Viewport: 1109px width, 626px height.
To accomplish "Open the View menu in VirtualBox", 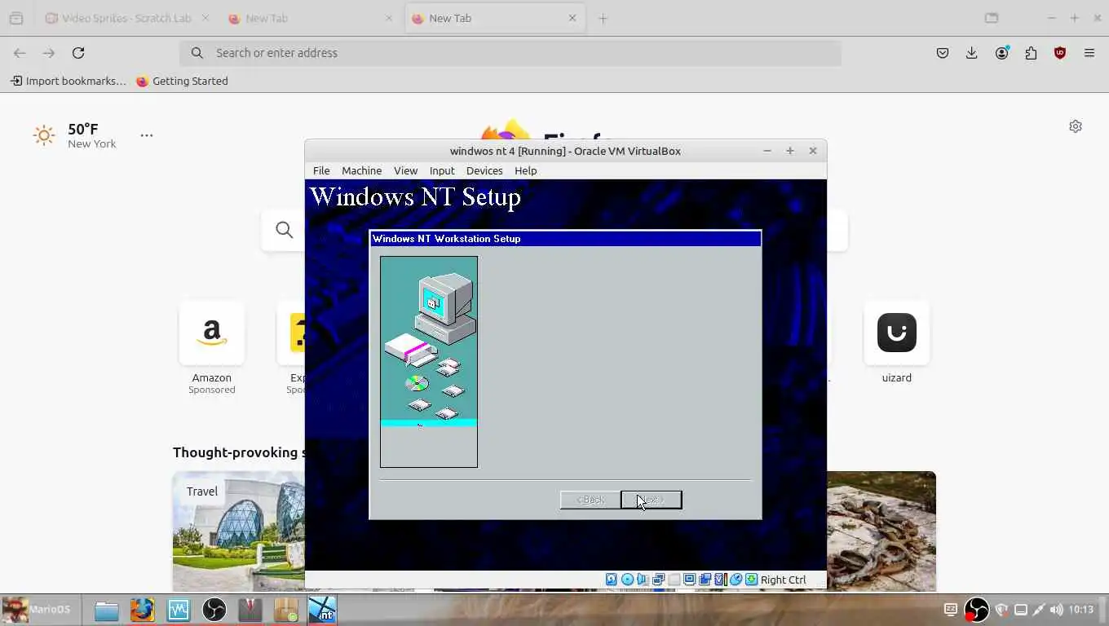I will 405,170.
